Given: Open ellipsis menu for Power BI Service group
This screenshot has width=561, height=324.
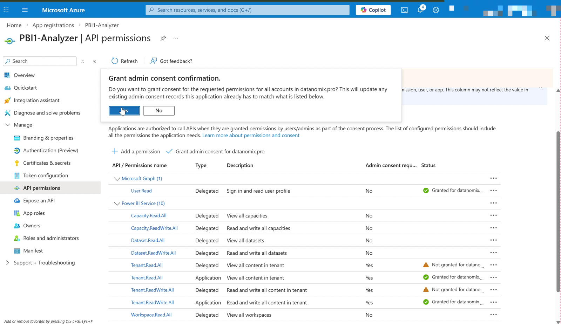Looking at the screenshot, I should pyautogui.click(x=493, y=203).
